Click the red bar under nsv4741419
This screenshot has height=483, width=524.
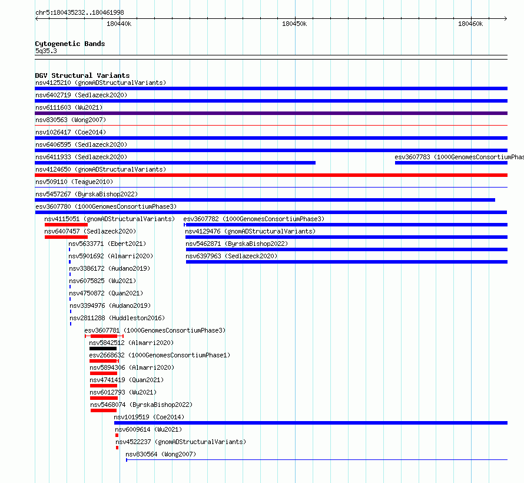(104, 386)
